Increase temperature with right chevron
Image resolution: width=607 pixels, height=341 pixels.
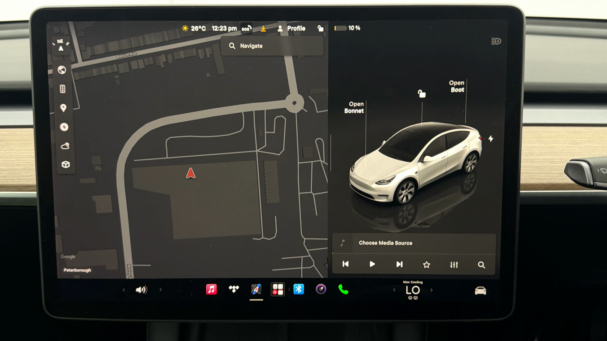[432, 290]
